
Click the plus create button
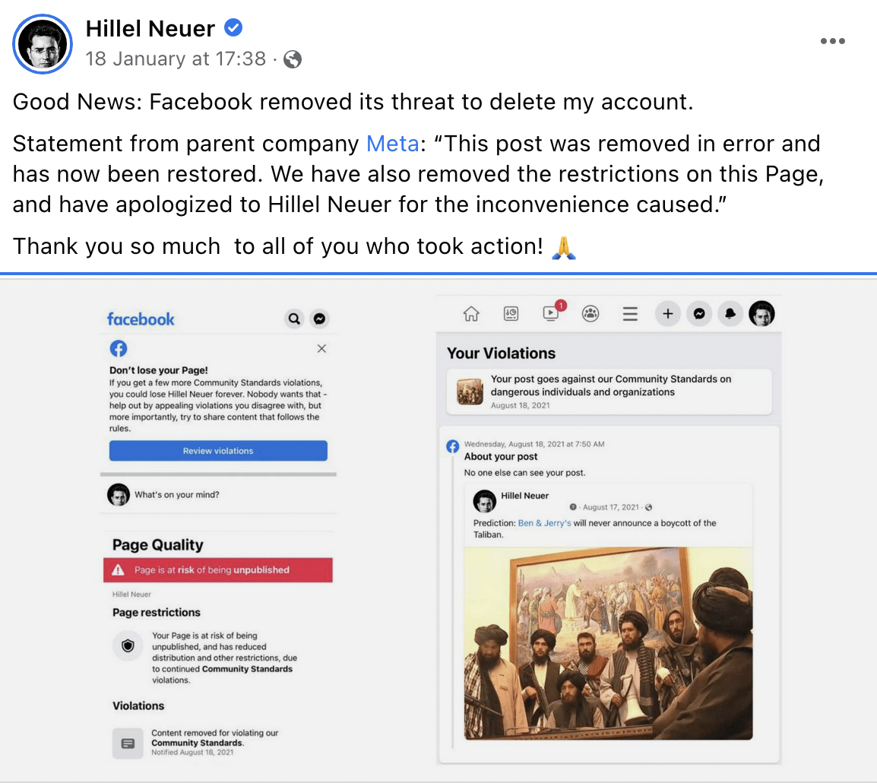[x=668, y=314]
